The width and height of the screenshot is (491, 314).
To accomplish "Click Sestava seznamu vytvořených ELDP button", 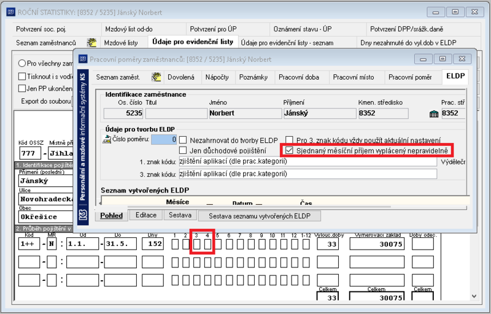I will (x=260, y=216).
